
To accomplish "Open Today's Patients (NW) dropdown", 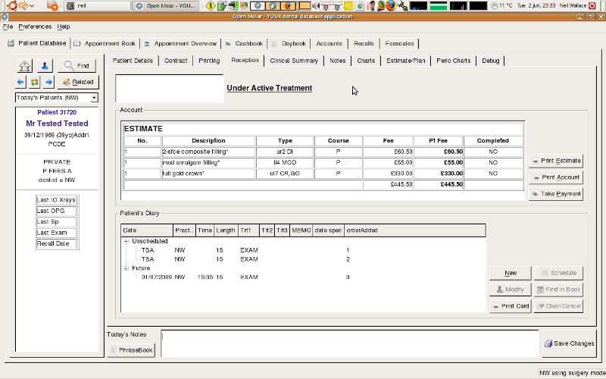I will tap(57, 98).
